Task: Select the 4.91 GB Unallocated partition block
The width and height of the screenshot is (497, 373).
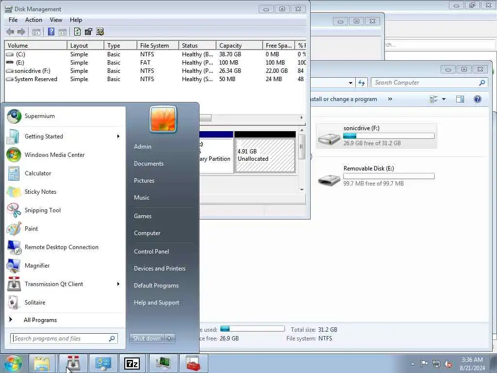Action: click(x=265, y=152)
